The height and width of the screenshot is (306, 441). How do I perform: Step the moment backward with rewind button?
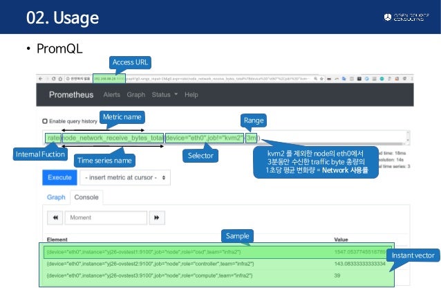[55, 217]
